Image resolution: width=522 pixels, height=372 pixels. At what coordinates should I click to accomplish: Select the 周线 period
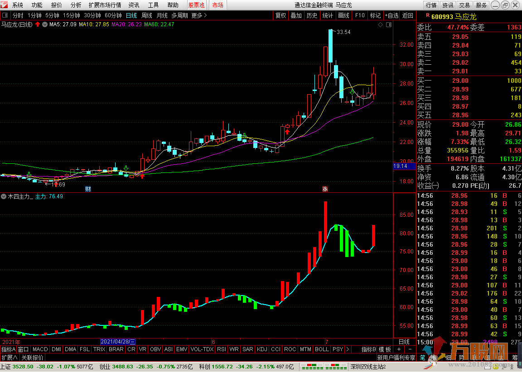tap(146, 16)
